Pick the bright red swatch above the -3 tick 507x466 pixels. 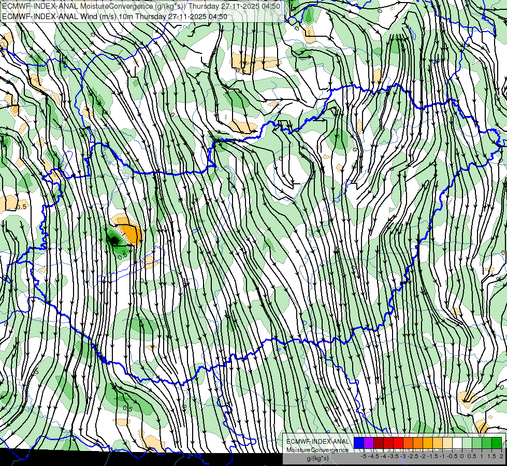(x=398, y=443)
